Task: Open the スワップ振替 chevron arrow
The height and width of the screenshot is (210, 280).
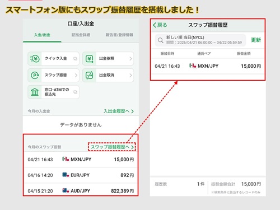Action: [76, 76]
